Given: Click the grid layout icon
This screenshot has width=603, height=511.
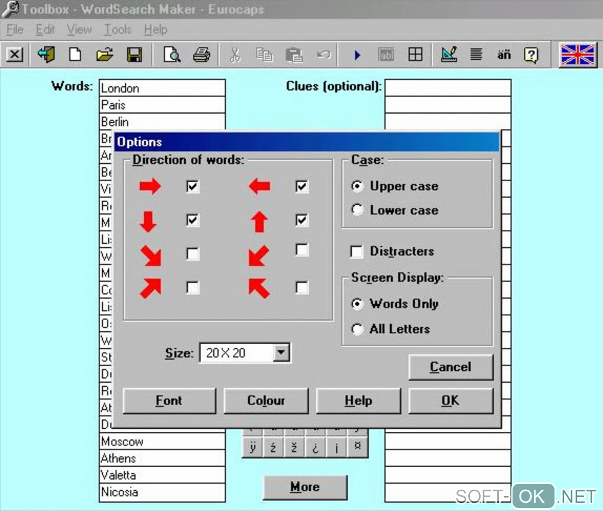Looking at the screenshot, I should click(x=416, y=54).
